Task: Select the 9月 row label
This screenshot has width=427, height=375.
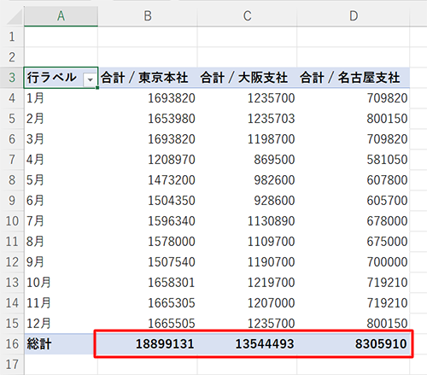Action: coord(61,262)
